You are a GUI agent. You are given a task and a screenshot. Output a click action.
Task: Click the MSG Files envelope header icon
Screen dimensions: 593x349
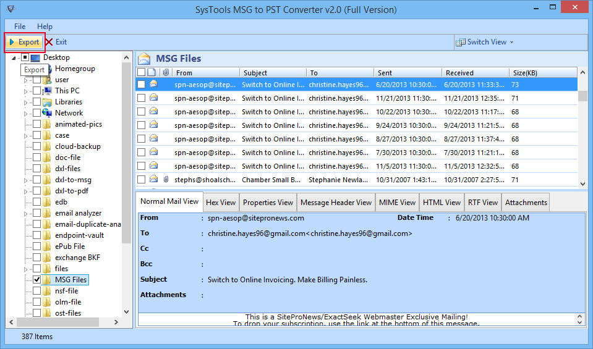pos(144,59)
